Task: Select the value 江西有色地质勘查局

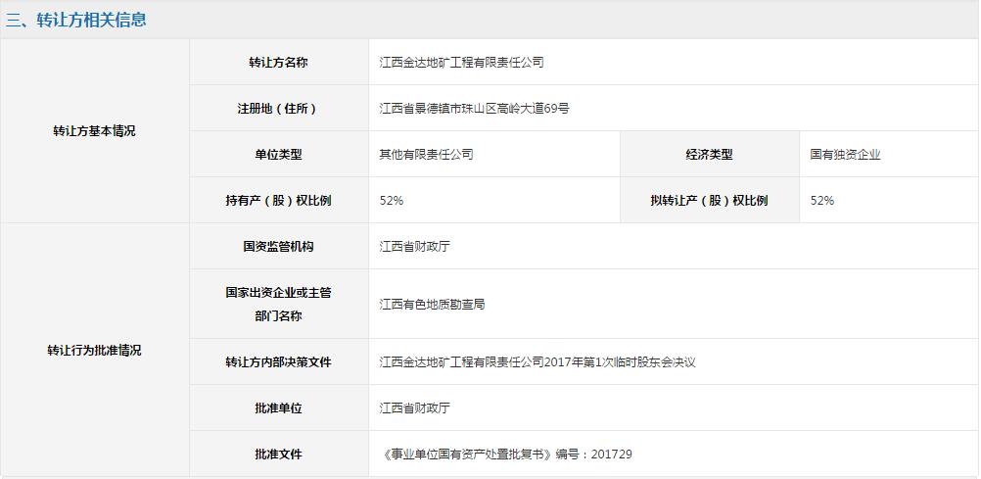Action: coord(432,305)
